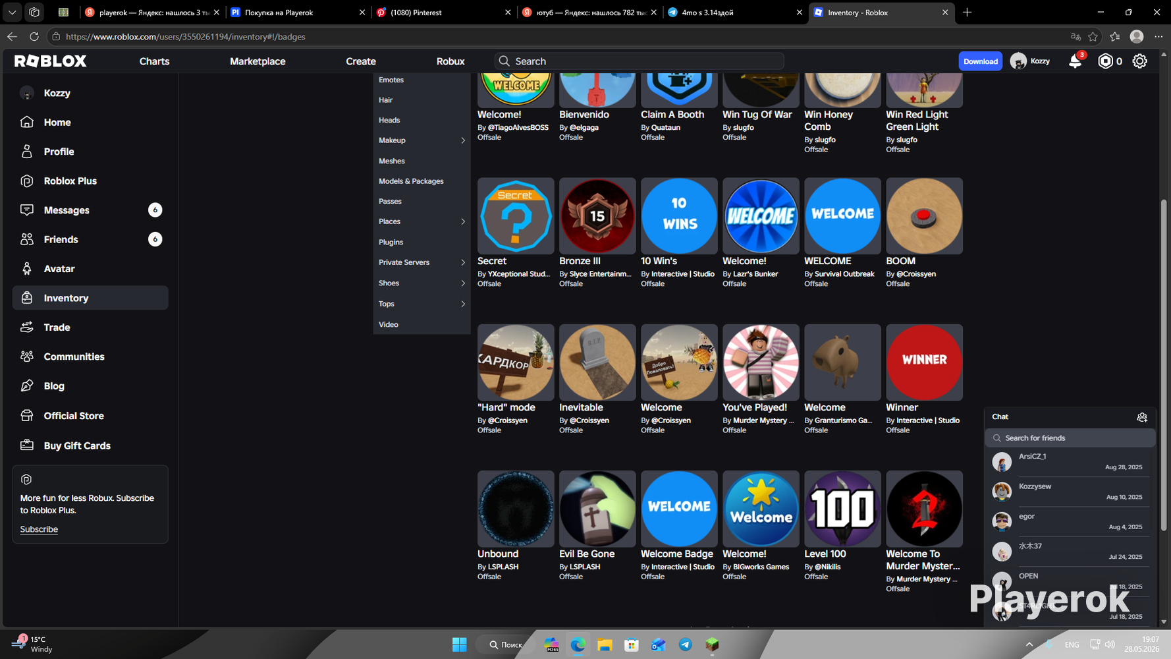This screenshot has width=1171, height=659.
Task: Open the Roblox settings gear
Action: [x=1139, y=61]
